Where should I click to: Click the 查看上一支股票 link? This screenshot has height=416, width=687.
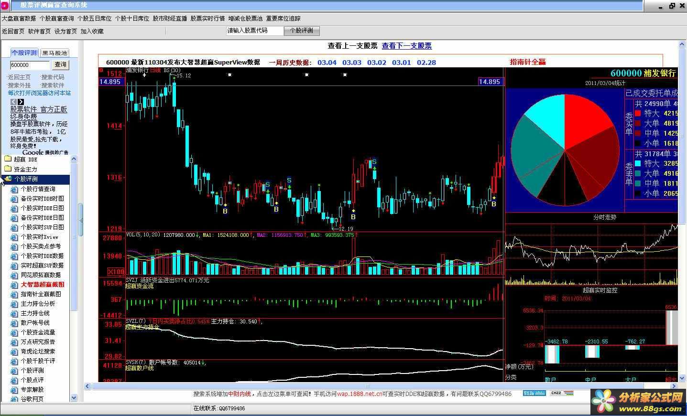click(352, 46)
